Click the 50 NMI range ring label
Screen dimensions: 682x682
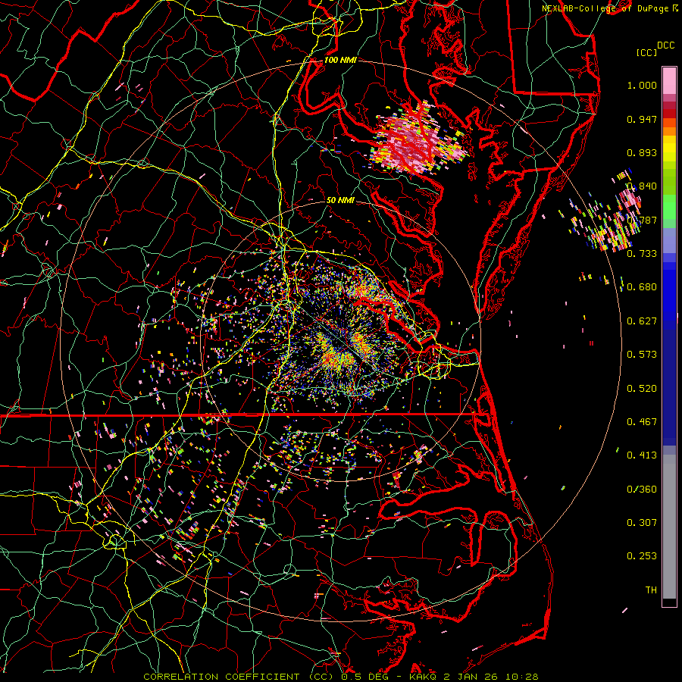point(340,201)
